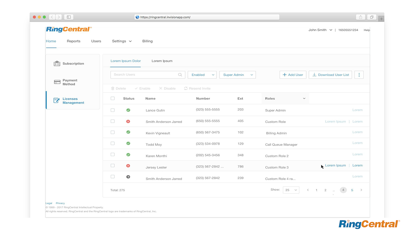Click Lance Gutin's green status icon
Image resolution: width=415 pixels, height=233 pixels.
pos(128,110)
